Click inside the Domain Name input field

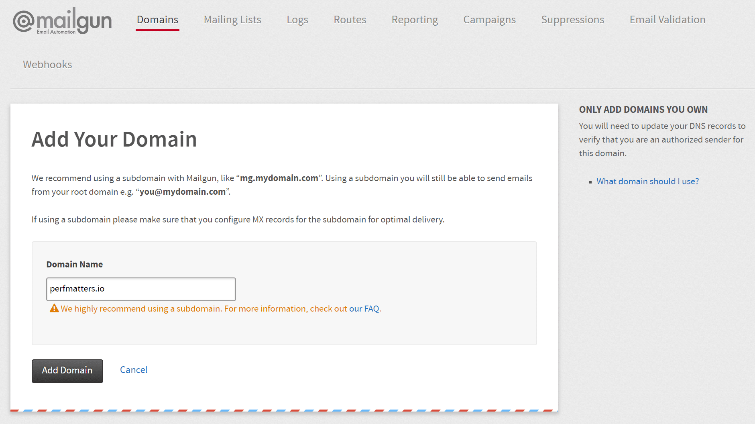140,289
